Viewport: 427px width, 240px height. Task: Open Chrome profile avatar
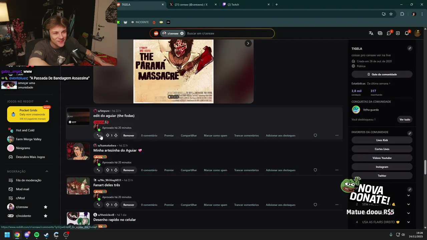click(x=414, y=14)
